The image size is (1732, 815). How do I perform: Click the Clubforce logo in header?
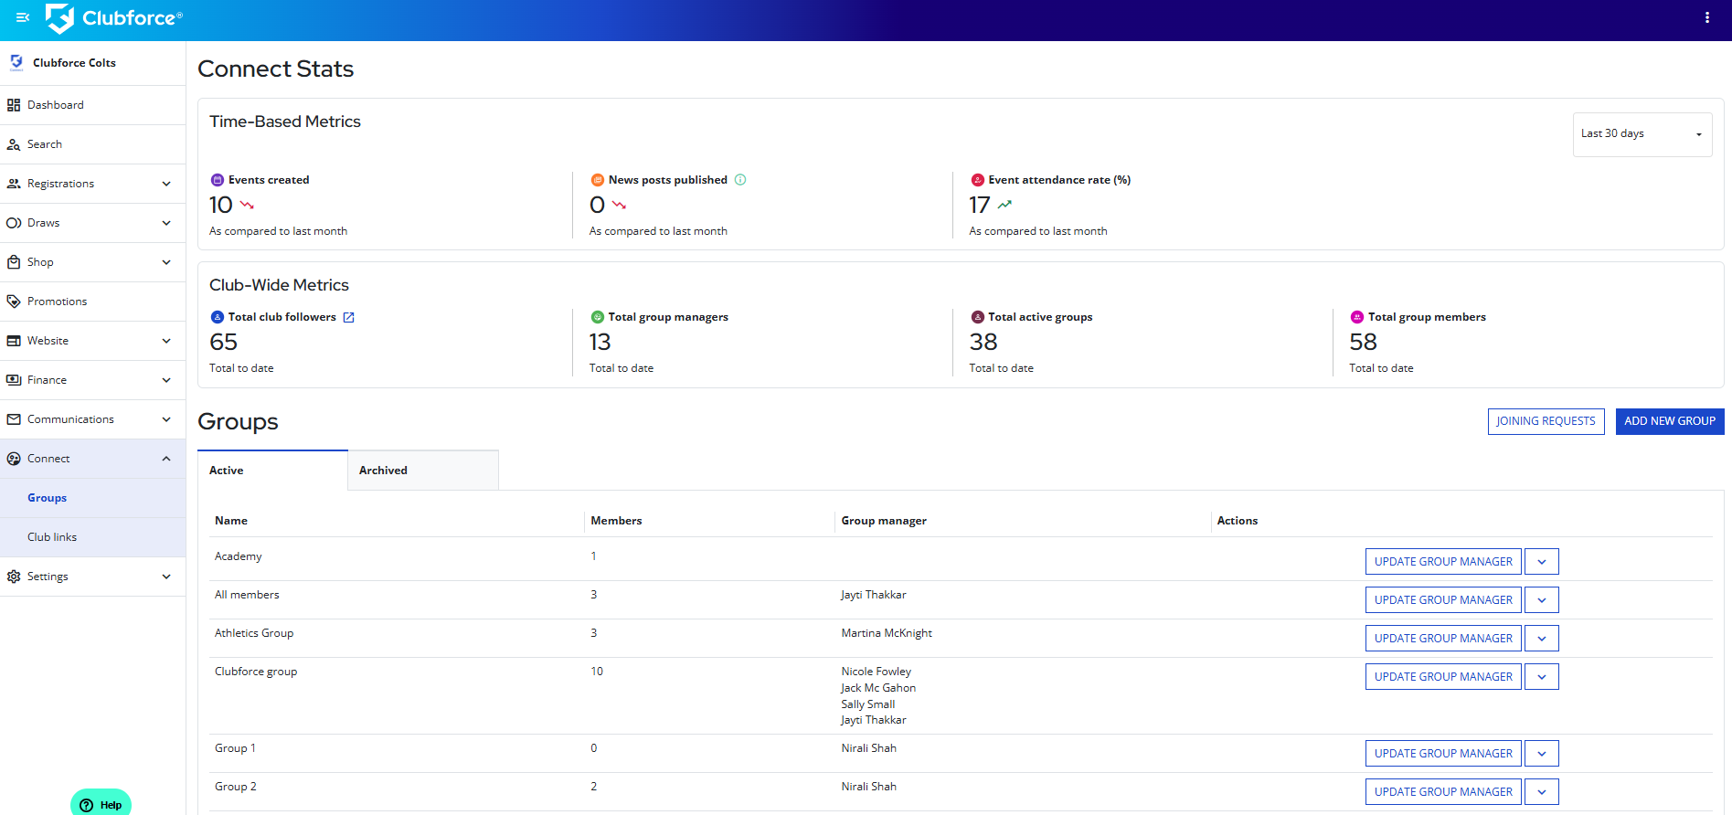click(114, 18)
